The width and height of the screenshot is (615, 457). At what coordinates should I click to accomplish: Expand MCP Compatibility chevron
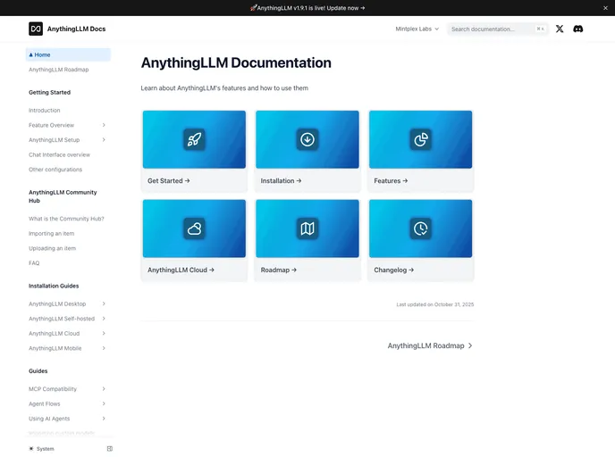point(104,389)
